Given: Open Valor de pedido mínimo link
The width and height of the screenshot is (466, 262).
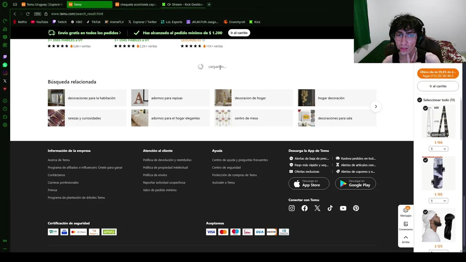Looking at the screenshot, I should point(160,190).
